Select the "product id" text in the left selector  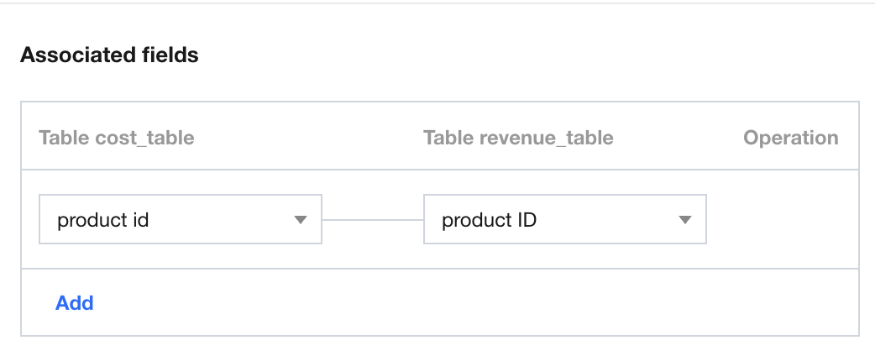tap(103, 221)
